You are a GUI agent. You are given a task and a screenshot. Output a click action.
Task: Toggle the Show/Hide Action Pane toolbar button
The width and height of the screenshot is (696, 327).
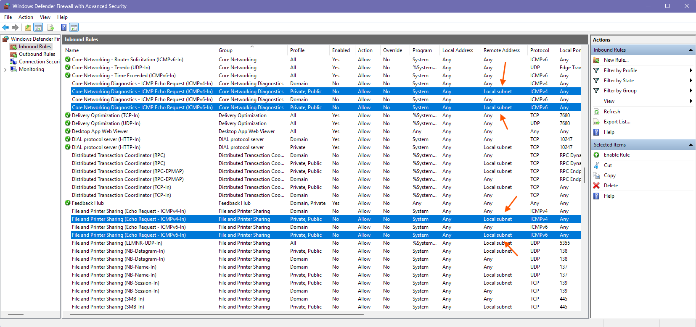click(74, 28)
